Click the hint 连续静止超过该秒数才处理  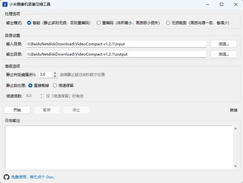[82, 75]
